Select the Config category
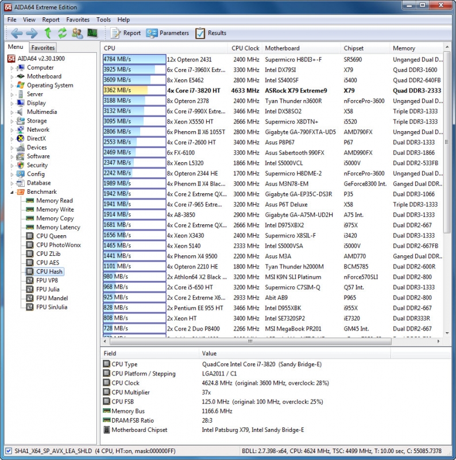The width and height of the screenshot is (456, 460). (36, 174)
